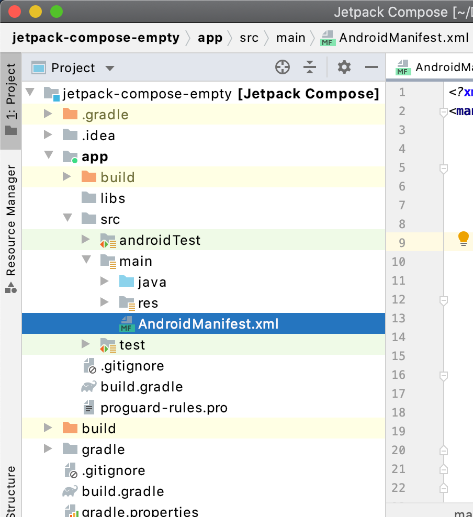Click main in the breadcrumb bar

tap(291, 38)
